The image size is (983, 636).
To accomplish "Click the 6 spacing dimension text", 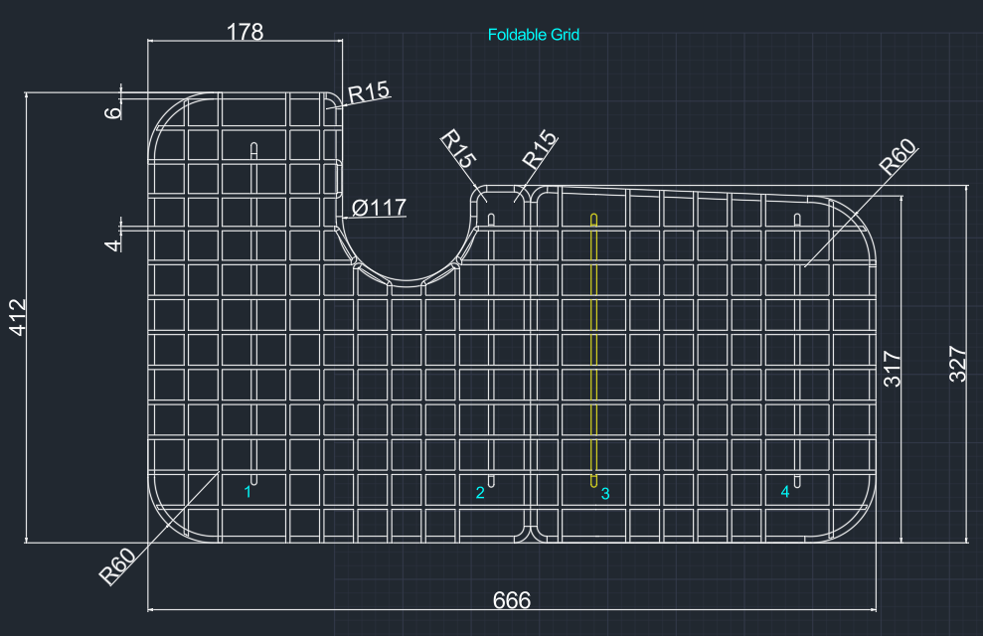I will pyautogui.click(x=113, y=112).
